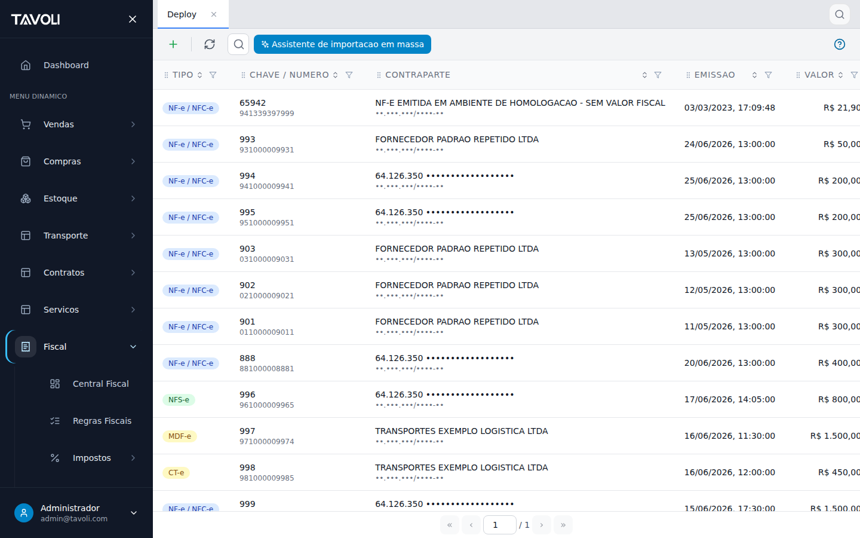Open the Vendas menu item
The image size is (860, 538).
[76, 124]
